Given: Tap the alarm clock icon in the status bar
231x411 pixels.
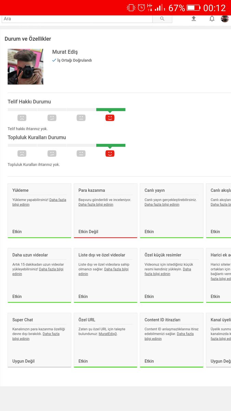Looking at the screenshot, I should click(141, 8).
